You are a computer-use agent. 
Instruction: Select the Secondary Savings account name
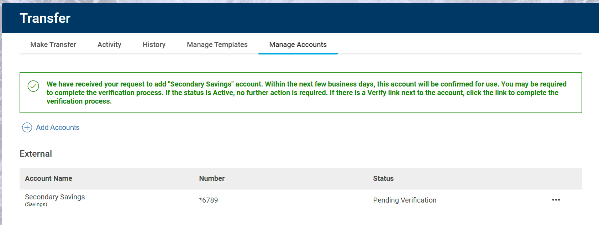point(55,197)
